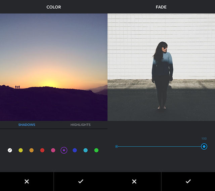This screenshot has width=215, height=191.
Task: Choose the pink color swatch
Action: click(x=53, y=150)
